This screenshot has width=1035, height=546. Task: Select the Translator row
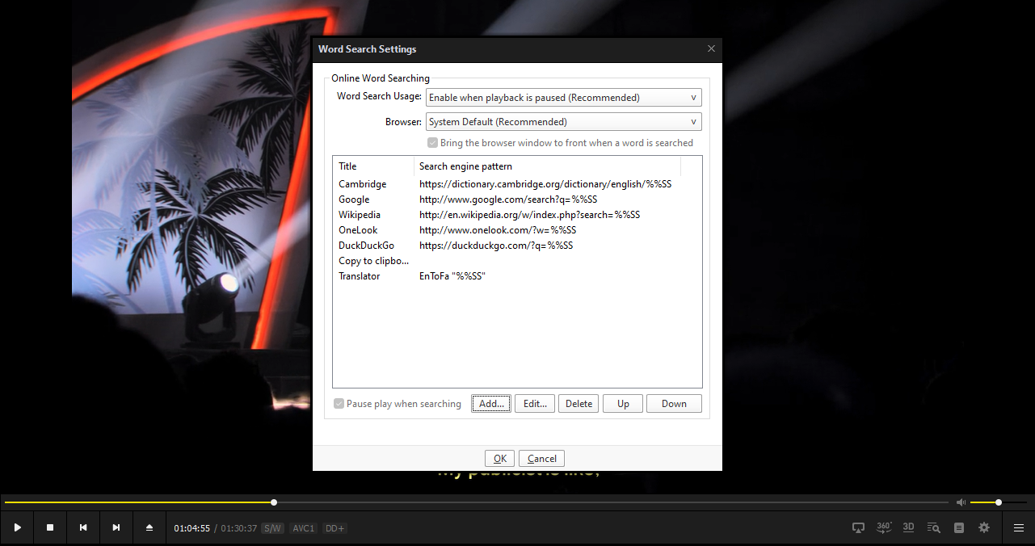point(517,276)
